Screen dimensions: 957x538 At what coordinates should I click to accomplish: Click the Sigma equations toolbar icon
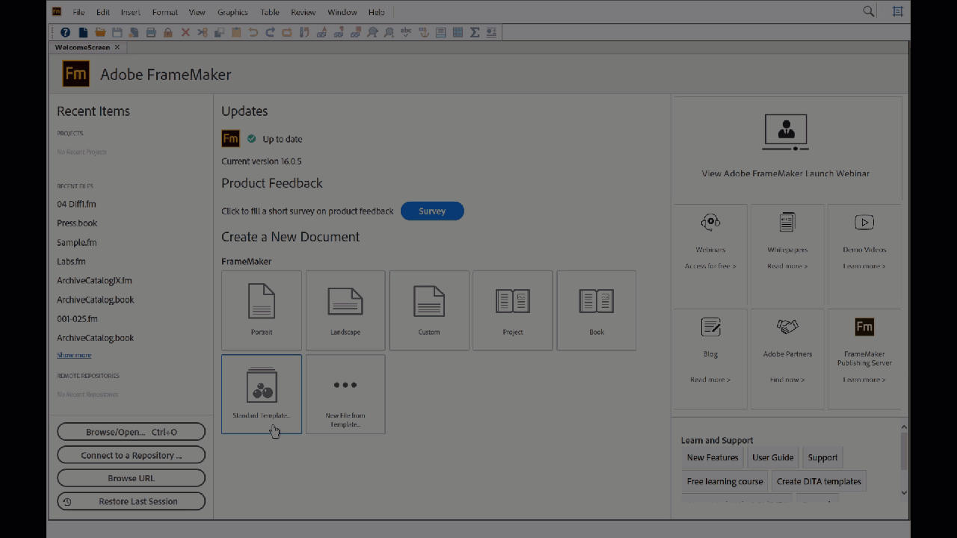[x=475, y=32]
